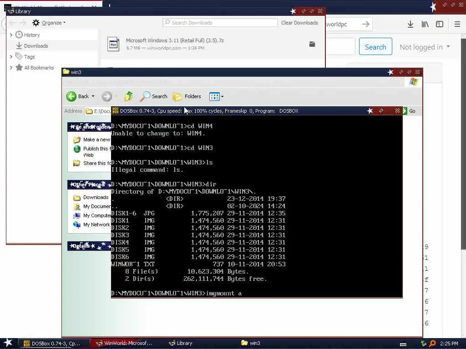Viewport: 466px width, 349px height.
Task: Click the DOSBox title bar icon
Action: [x=115, y=111]
